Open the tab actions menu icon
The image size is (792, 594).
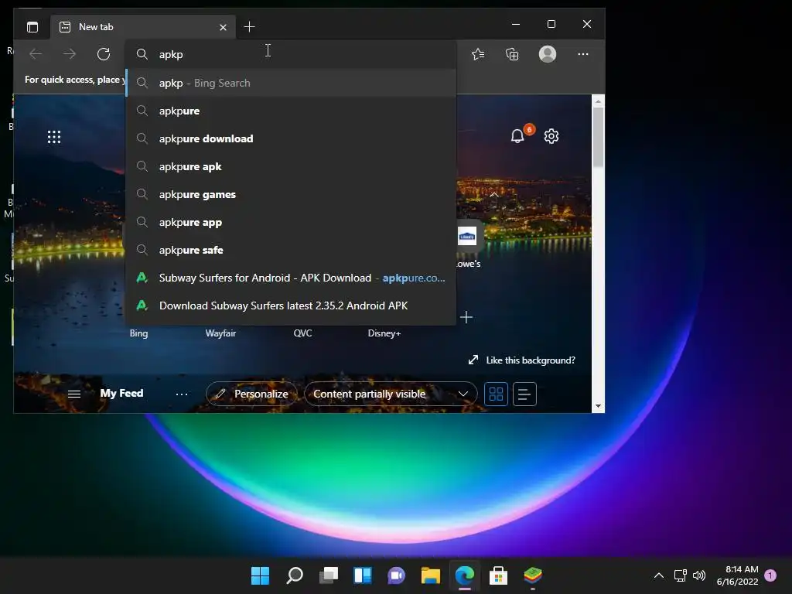(x=32, y=27)
